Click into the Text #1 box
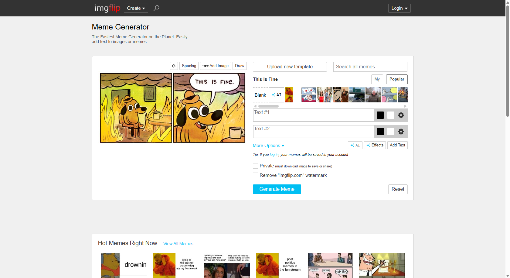This screenshot has width=510, height=278. pos(313,115)
